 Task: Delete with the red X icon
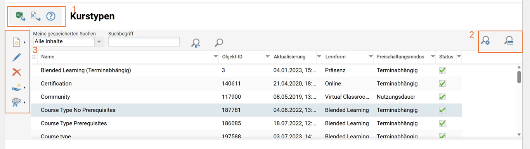coord(17,72)
